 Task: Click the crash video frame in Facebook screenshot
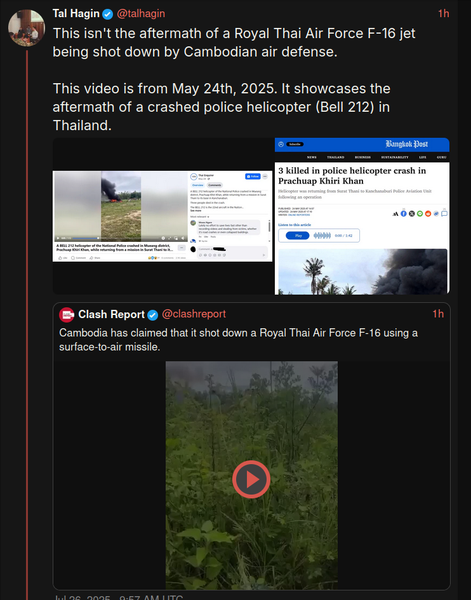[121, 206]
